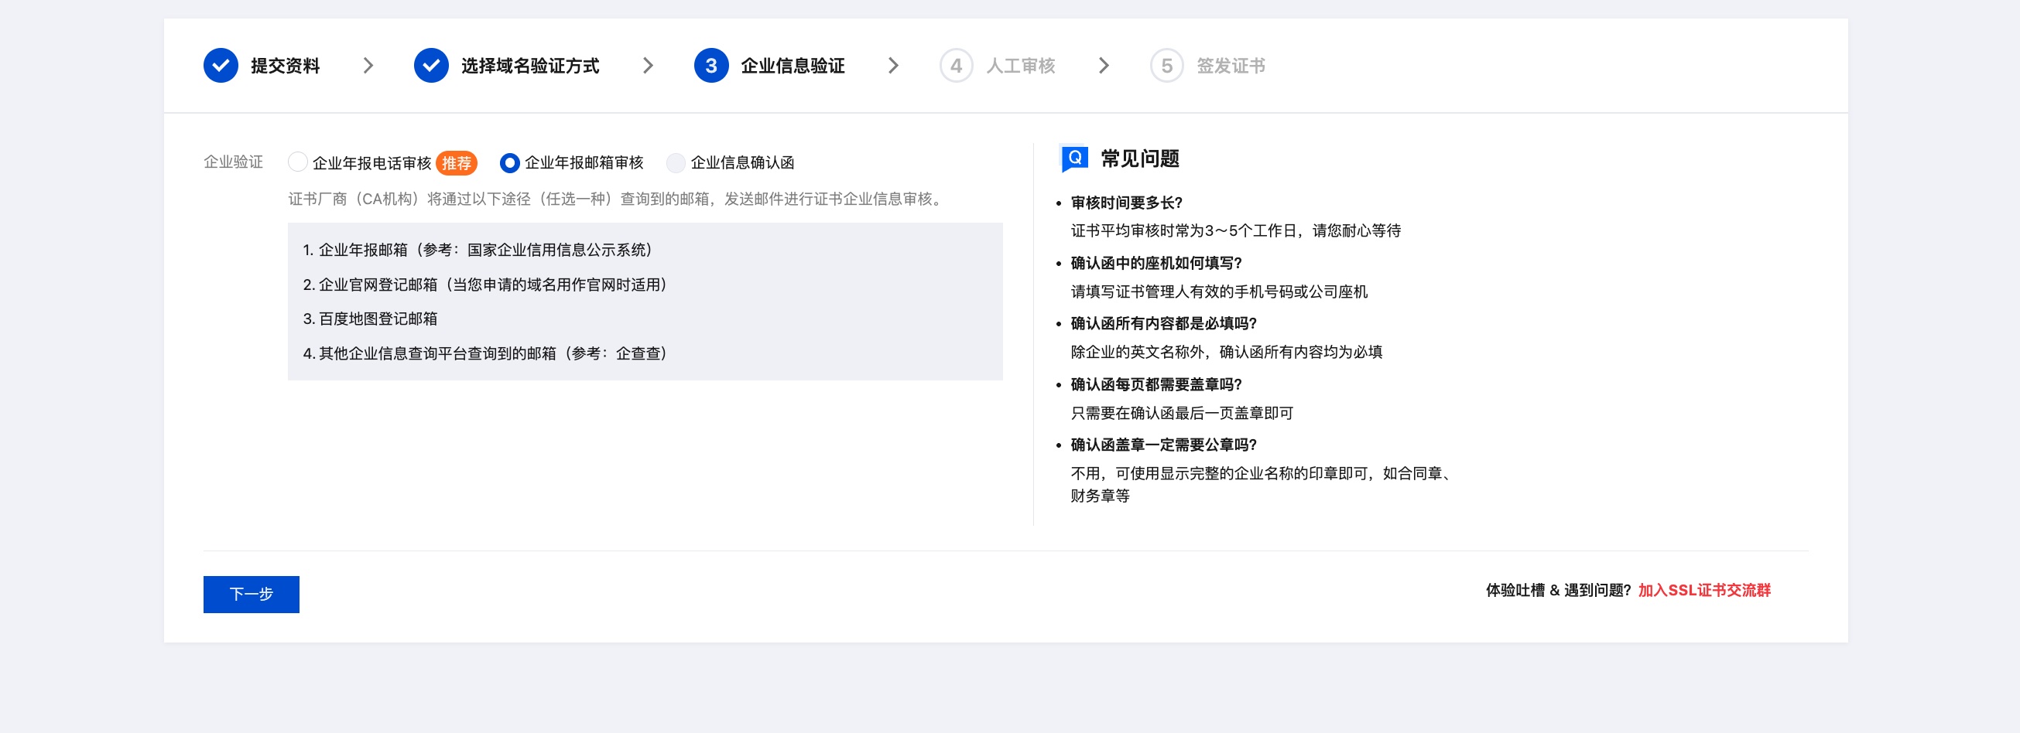Open the 加入SSL证书交流群 link
The image size is (2020, 733).
[x=1704, y=591]
